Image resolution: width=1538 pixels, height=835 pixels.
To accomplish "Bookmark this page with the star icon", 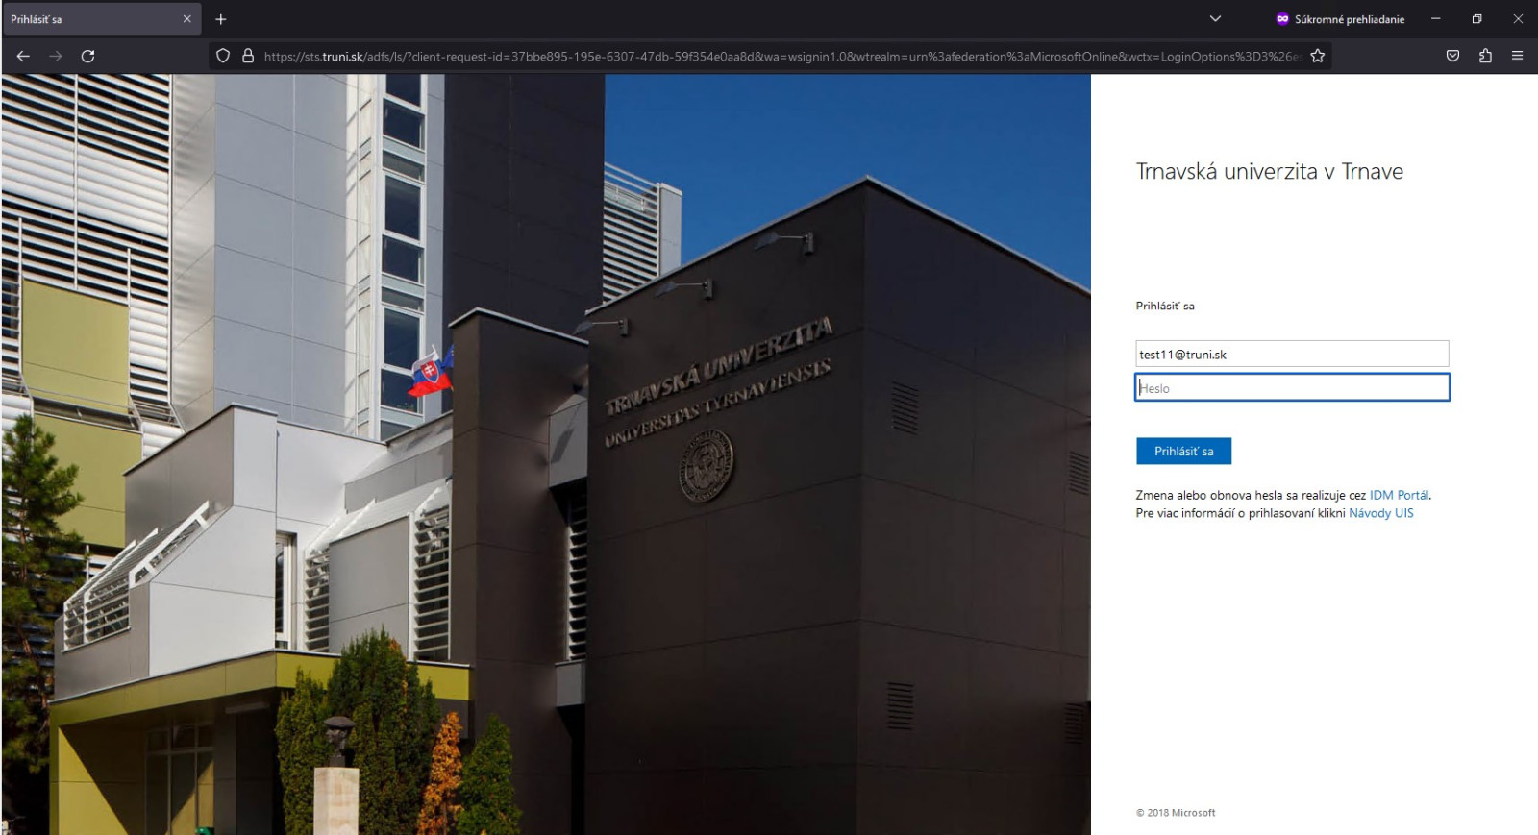I will [x=1318, y=56].
